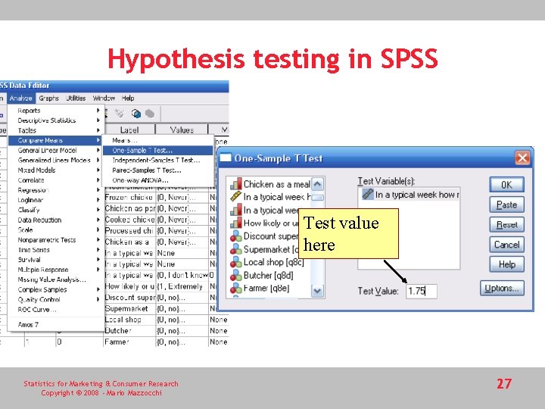Select 'Discount super' variable icon
This screenshot has height=409, width=545.
236,236
